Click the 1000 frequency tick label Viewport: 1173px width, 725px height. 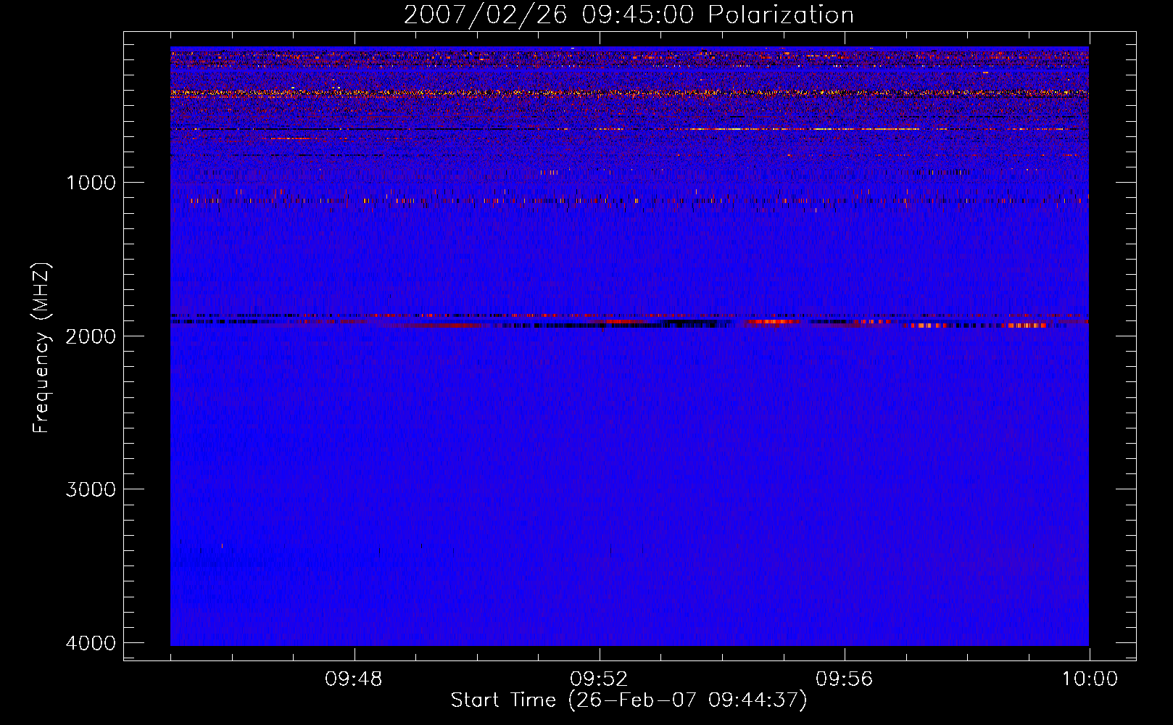click(91, 183)
